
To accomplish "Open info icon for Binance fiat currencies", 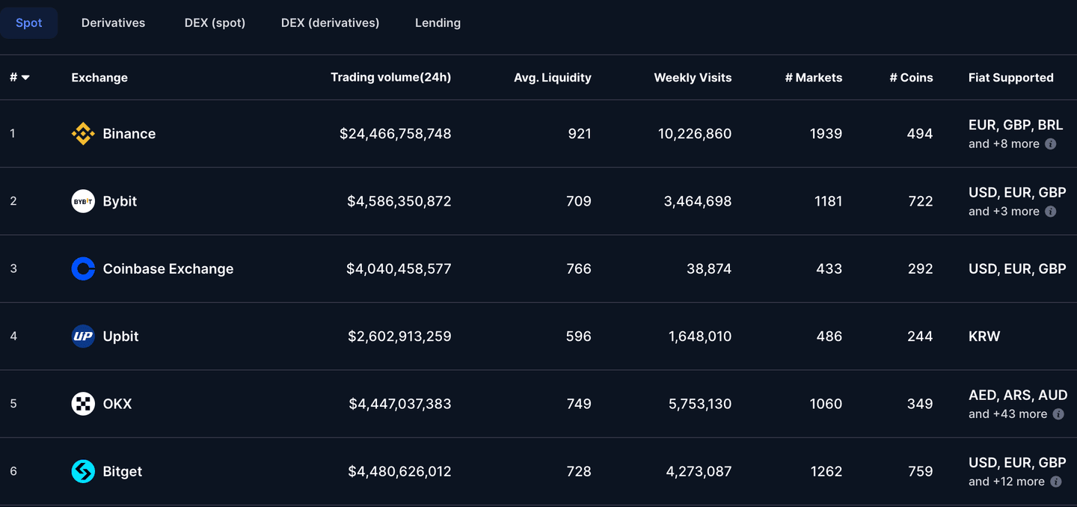I will (x=1050, y=144).
